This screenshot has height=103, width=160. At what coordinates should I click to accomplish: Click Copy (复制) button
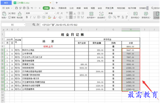pyautogui.click(x=12, y=18)
